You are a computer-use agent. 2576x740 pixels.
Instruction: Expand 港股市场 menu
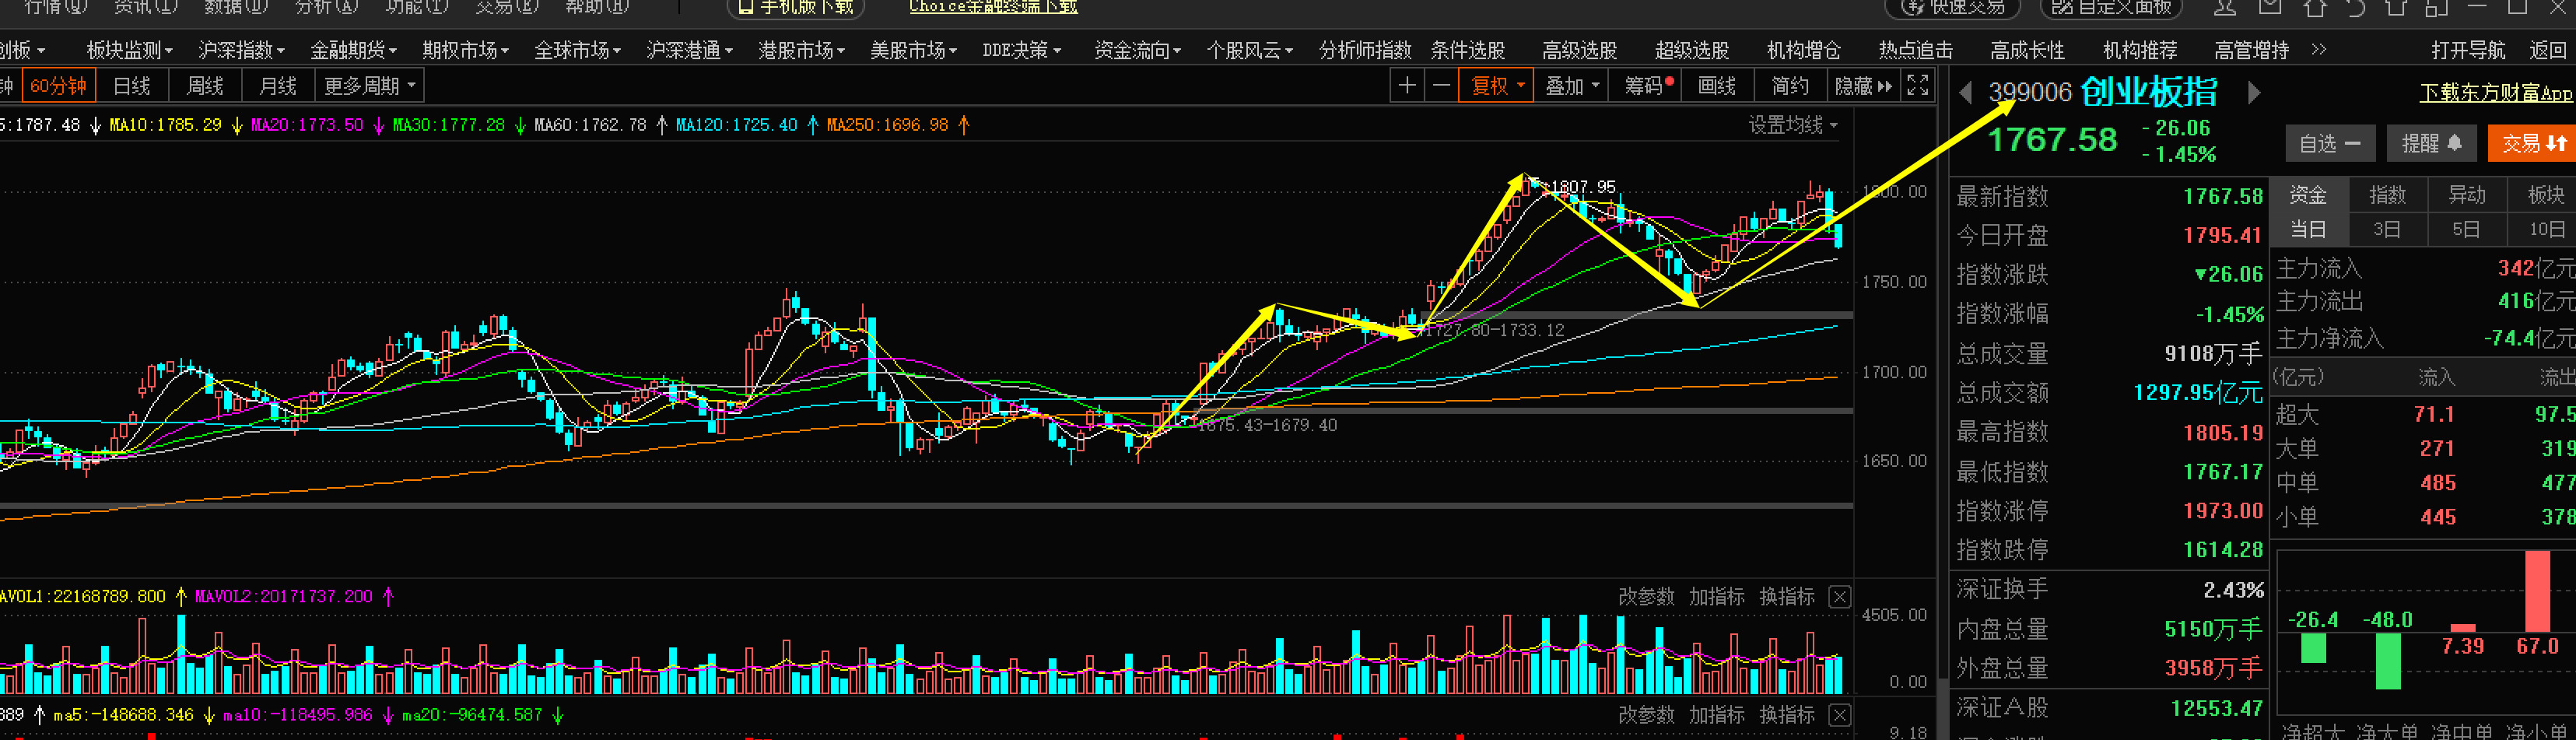(x=801, y=50)
